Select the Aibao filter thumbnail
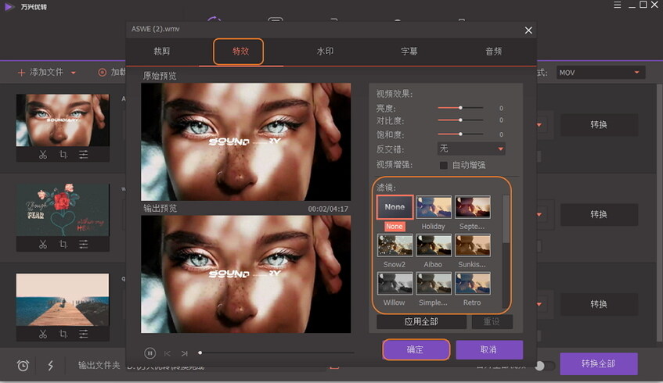663x383 pixels. [x=434, y=245]
